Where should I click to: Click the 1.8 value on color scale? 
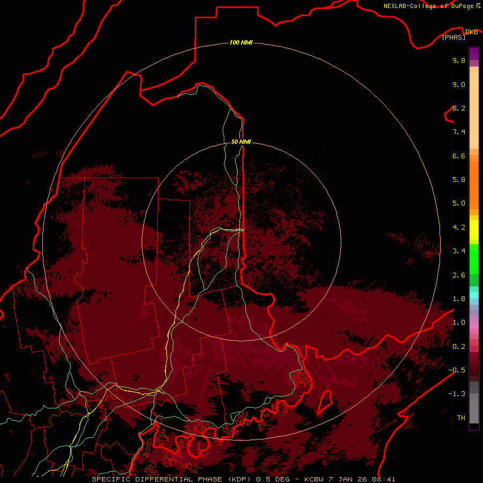point(459,299)
